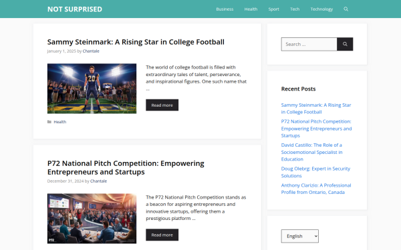Viewport: 401px width, 250px height.
Task: Select the Sport menu item
Action: [273, 9]
